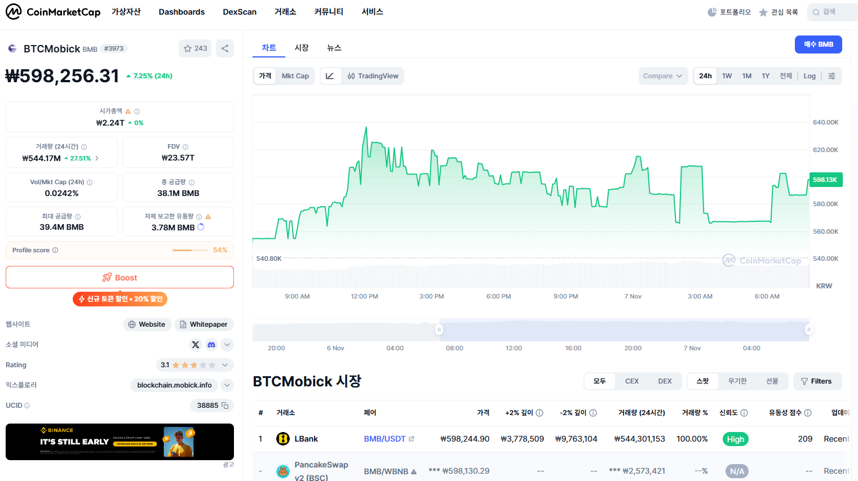Switch to the 뉴스 tab
This screenshot has height=481, width=858.
pos(334,48)
